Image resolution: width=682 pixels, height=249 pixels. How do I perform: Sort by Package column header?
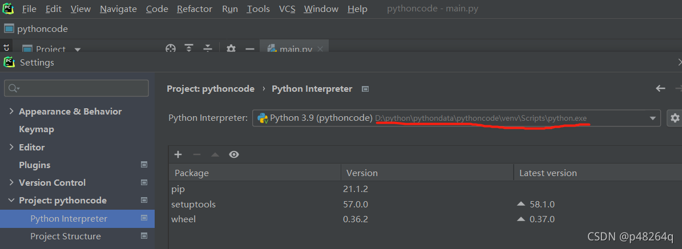[255, 173]
